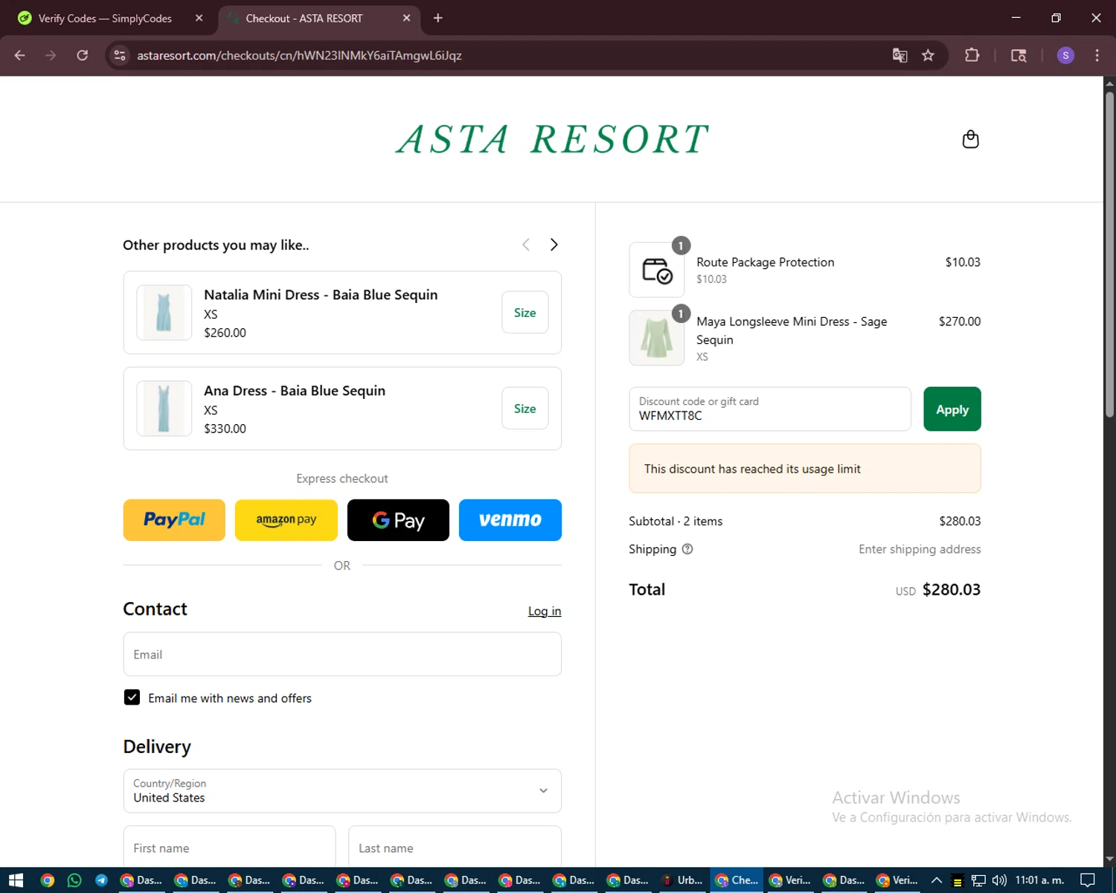
Task: Open side panel search icon in toolbar
Action: click(x=1019, y=55)
